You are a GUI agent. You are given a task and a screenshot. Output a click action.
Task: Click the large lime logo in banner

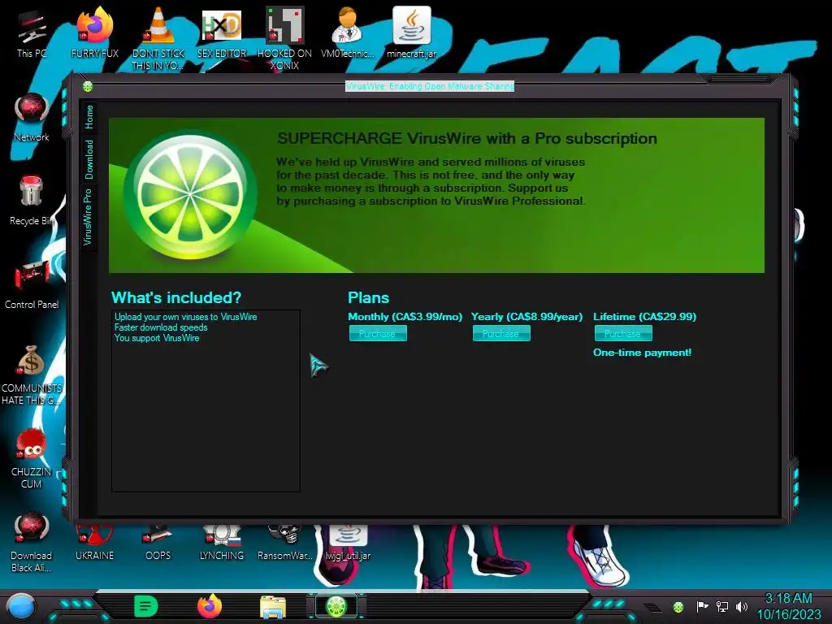[190, 195]
